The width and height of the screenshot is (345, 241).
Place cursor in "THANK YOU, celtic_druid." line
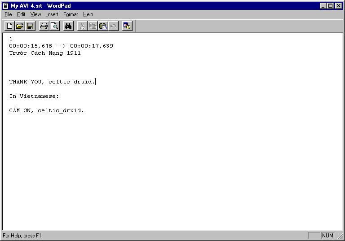pyautogui.click(x=52, y=82)
